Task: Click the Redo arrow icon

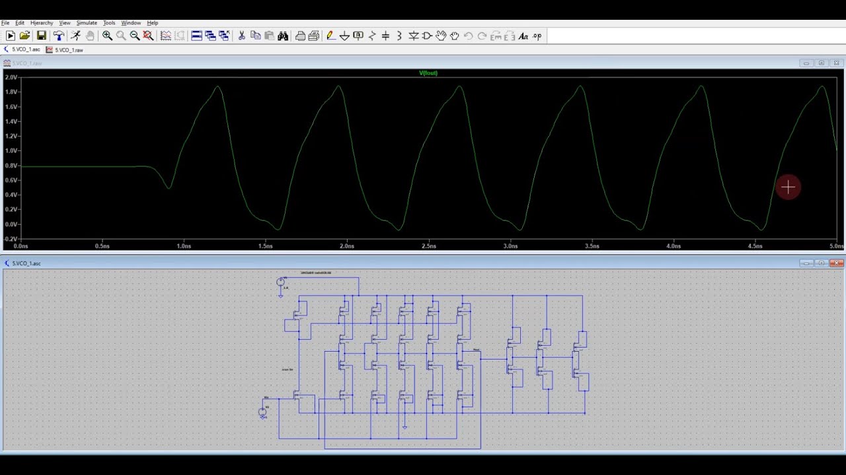Action: (482, 36)
